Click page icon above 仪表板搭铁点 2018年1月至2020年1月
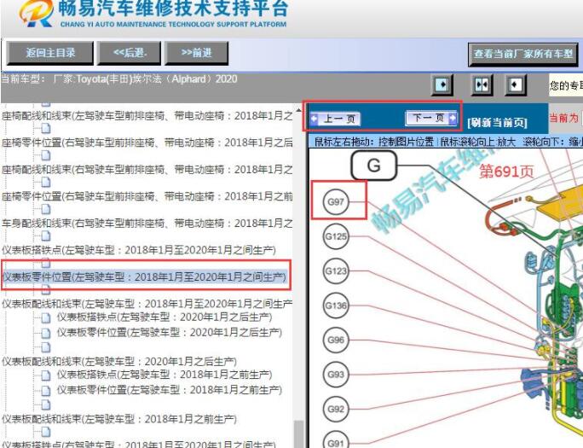 pyautogui.click(x=46, y=236)
